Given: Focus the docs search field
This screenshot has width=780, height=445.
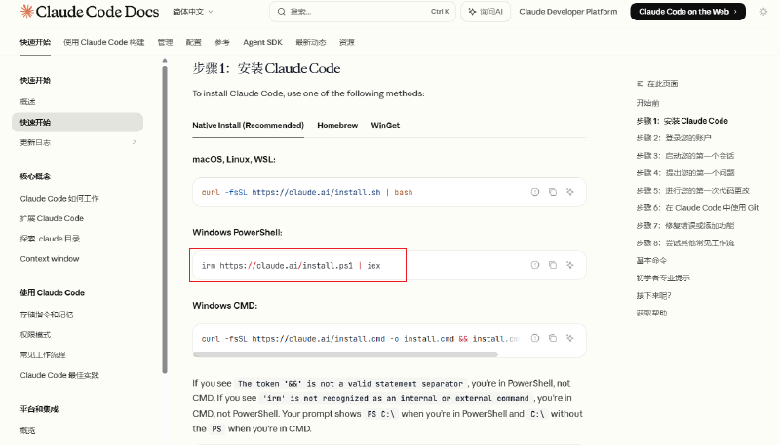Looking at the screenshot, I should 363,12.
